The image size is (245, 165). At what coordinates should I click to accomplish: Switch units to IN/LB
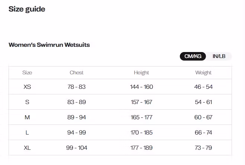[219, 56]
